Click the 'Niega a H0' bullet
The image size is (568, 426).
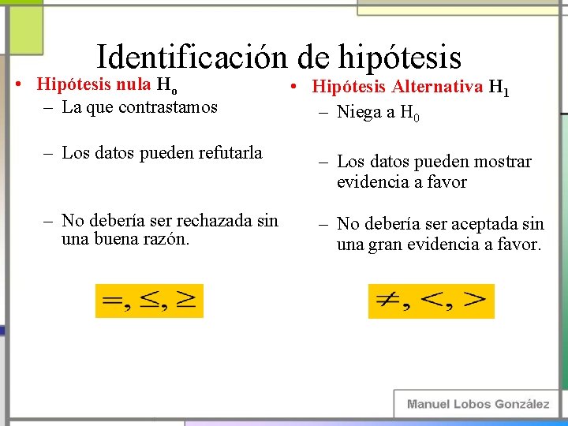pyautogui.click(x=378, y=113)
